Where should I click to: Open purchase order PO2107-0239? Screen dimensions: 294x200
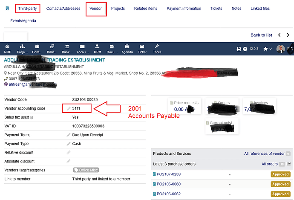tap(168, 174)
